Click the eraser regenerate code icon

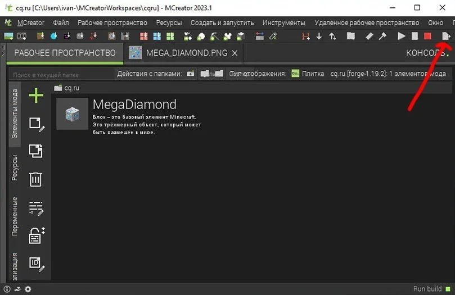(369, 36)
